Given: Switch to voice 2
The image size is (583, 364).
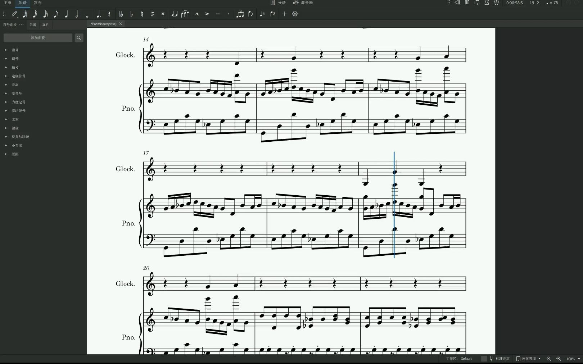Looking at the screenshot, I should 273,14.
